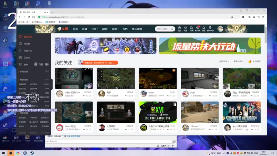Open the browser favorites star toolbar icon

249,17
